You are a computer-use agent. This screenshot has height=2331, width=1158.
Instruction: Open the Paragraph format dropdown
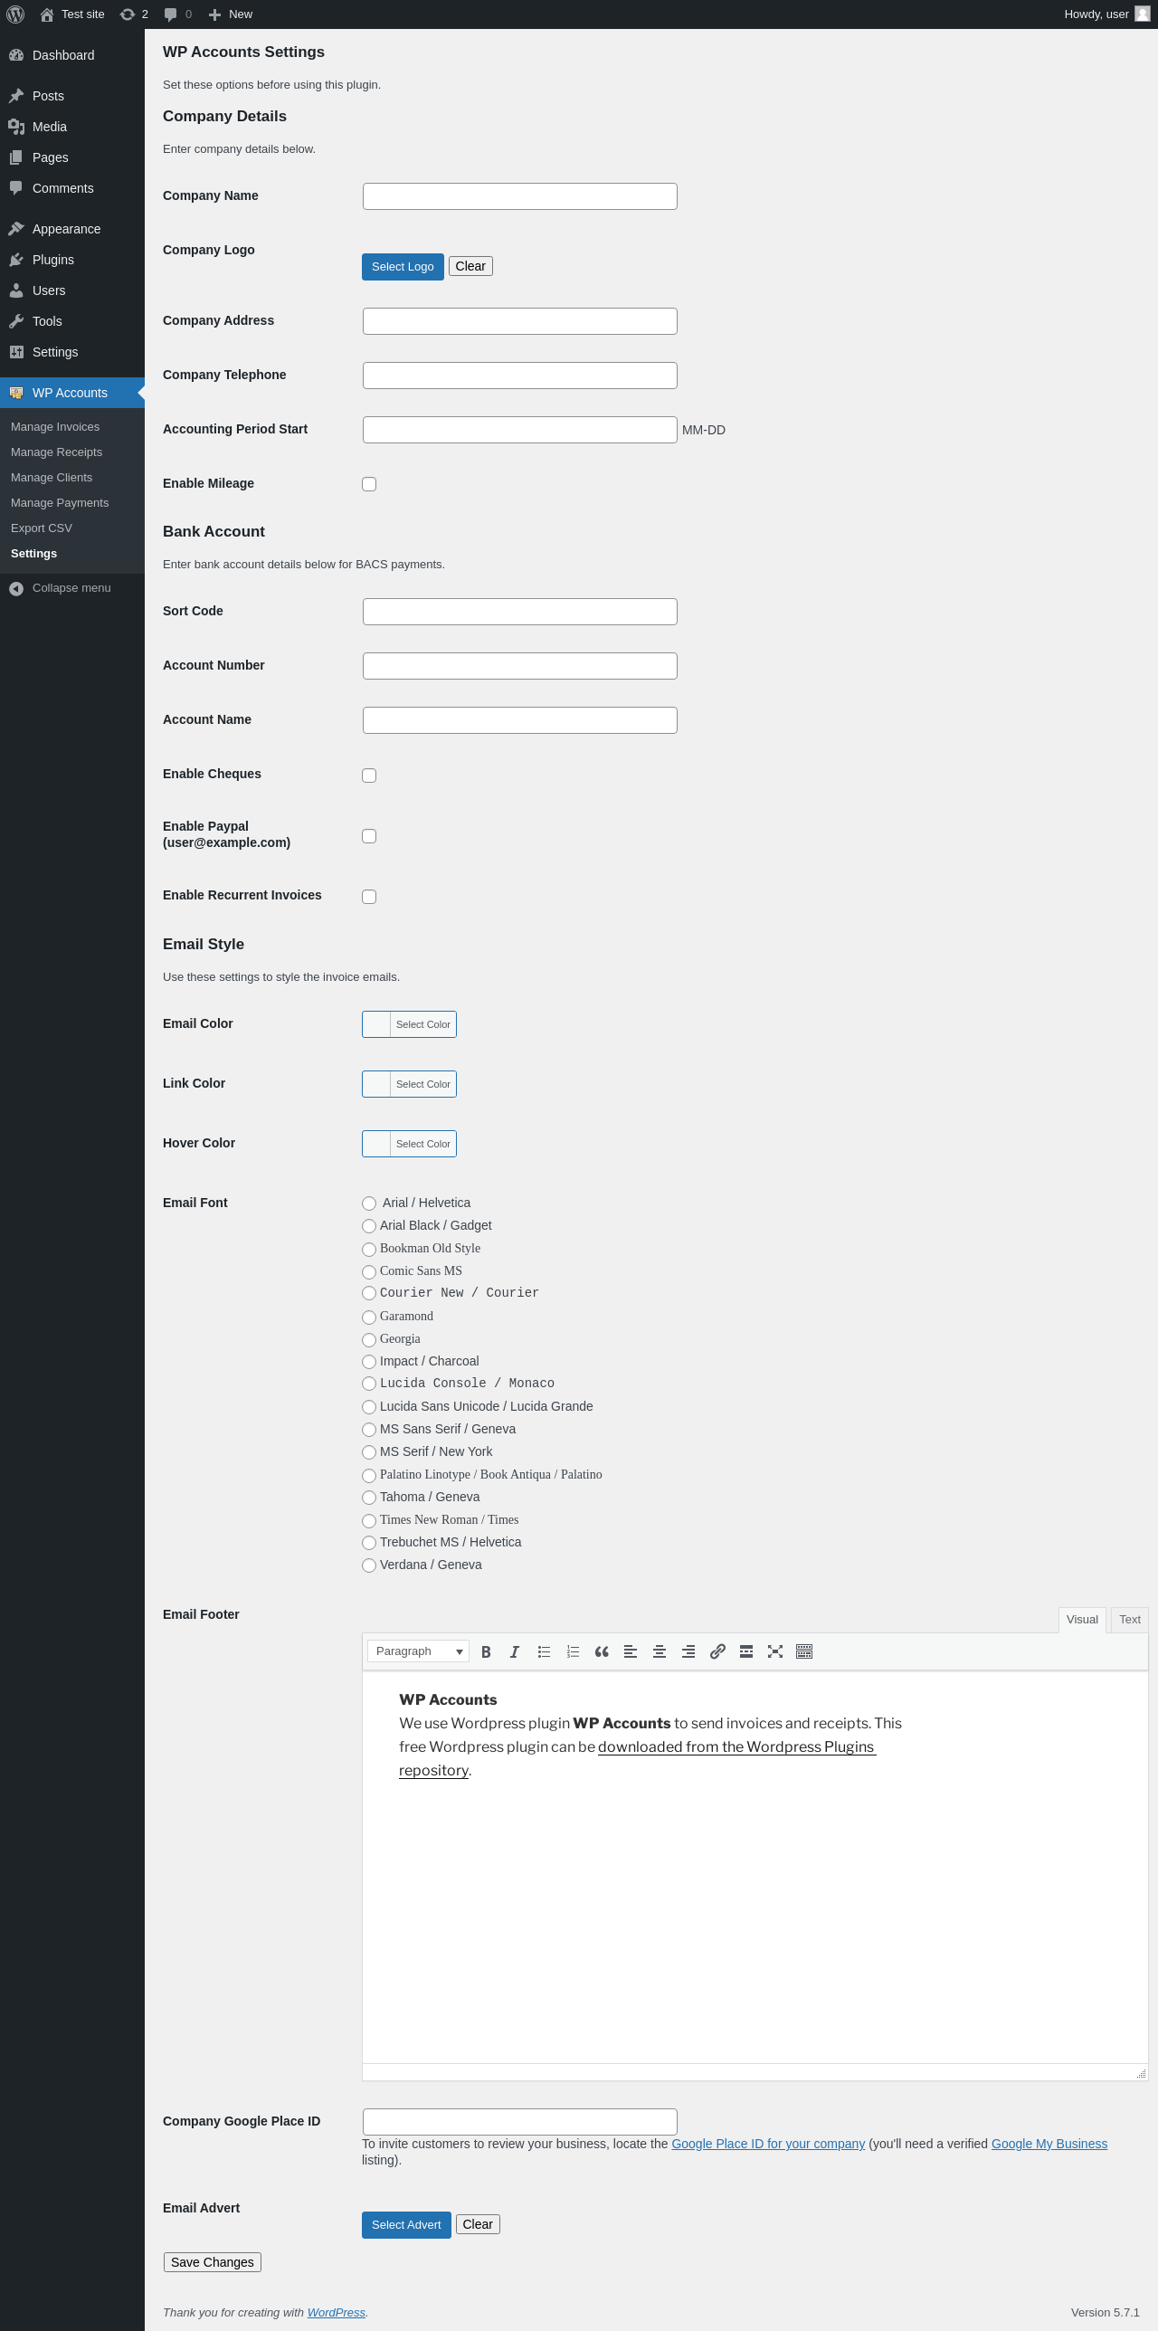[418, 1651]
